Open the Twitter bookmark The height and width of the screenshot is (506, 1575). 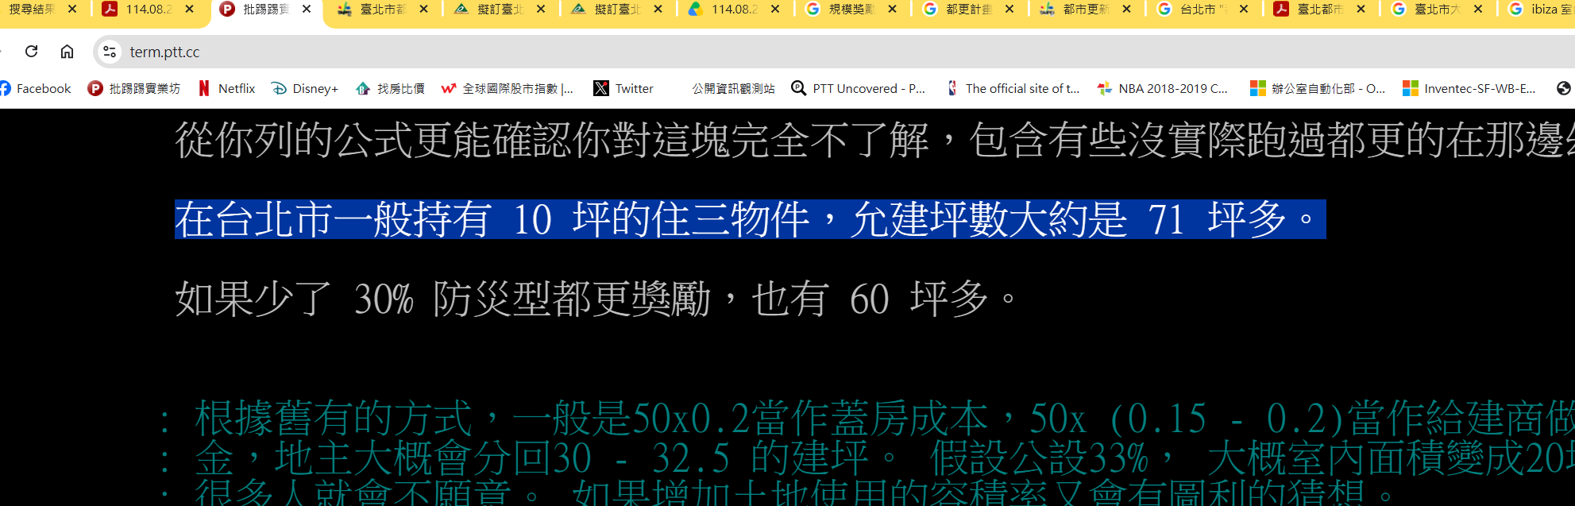[623, 88]
